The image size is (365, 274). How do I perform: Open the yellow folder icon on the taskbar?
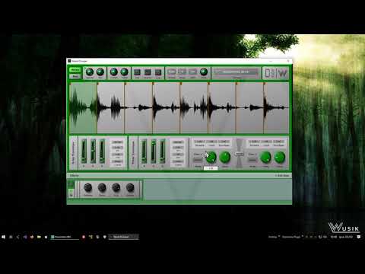pos(39,237)
